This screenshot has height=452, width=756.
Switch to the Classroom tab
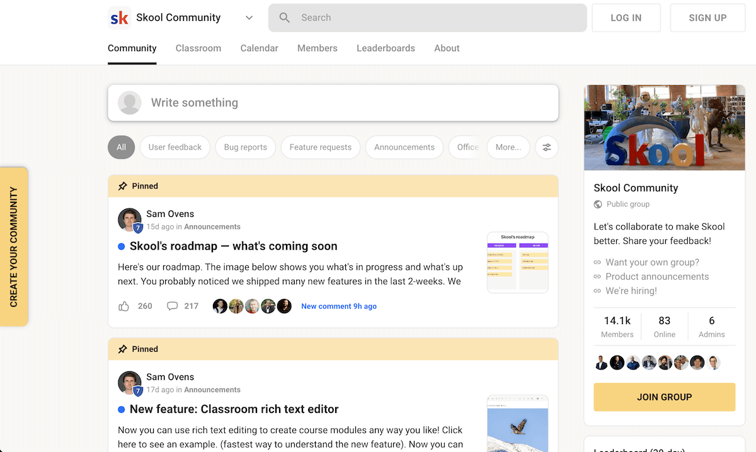tap(198, 48)
